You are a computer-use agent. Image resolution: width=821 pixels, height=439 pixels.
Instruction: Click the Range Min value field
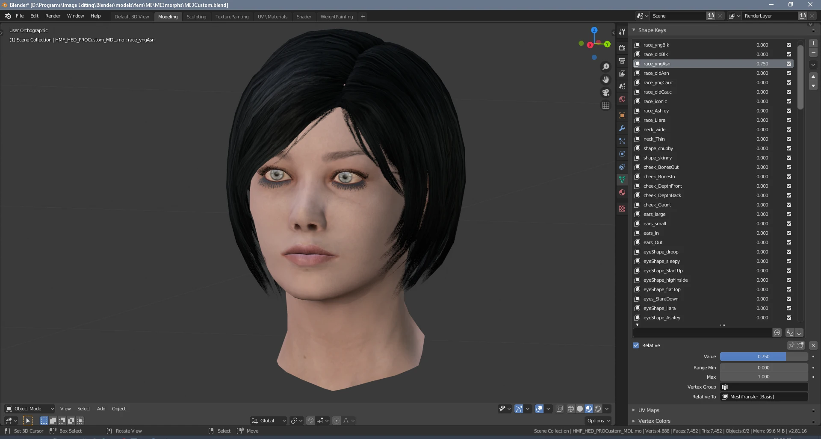point(764,368)
